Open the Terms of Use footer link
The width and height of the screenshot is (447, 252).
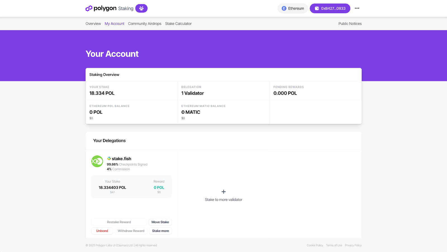pyautogui.click(x=334, y=245)
